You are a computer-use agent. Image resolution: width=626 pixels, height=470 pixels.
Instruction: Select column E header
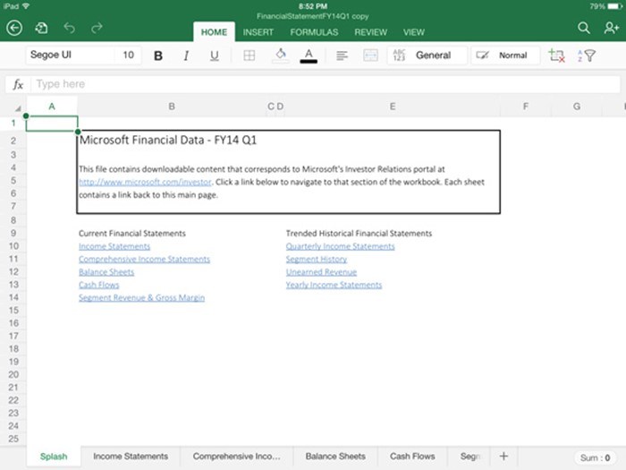click(x=393, y=107)
